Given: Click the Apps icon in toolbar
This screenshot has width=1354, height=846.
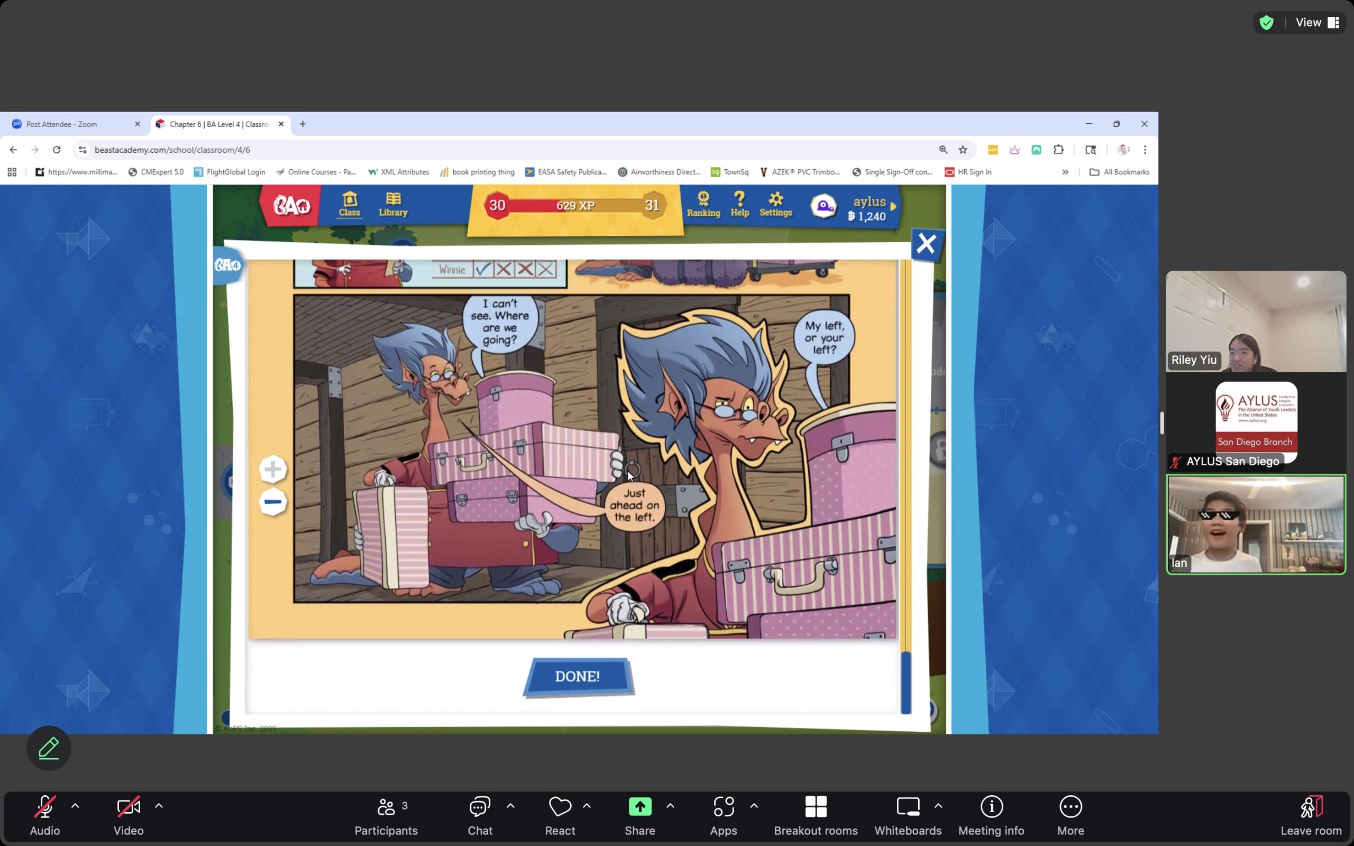Looking at the screenshot, I should coord(724,807).
